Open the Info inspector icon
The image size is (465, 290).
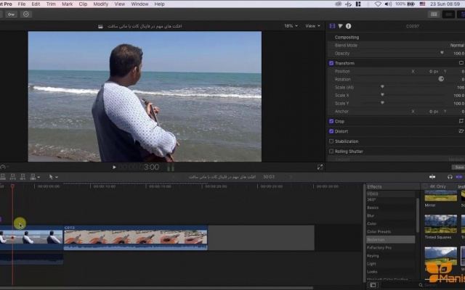tap(349, 26)
